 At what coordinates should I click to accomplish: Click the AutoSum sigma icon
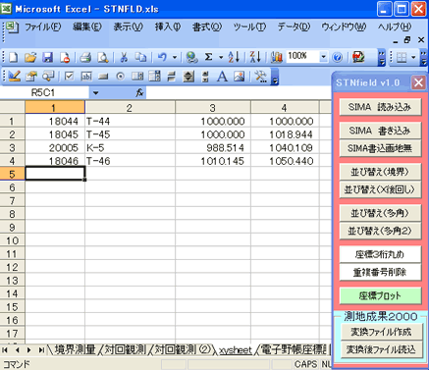pos(208,57)
